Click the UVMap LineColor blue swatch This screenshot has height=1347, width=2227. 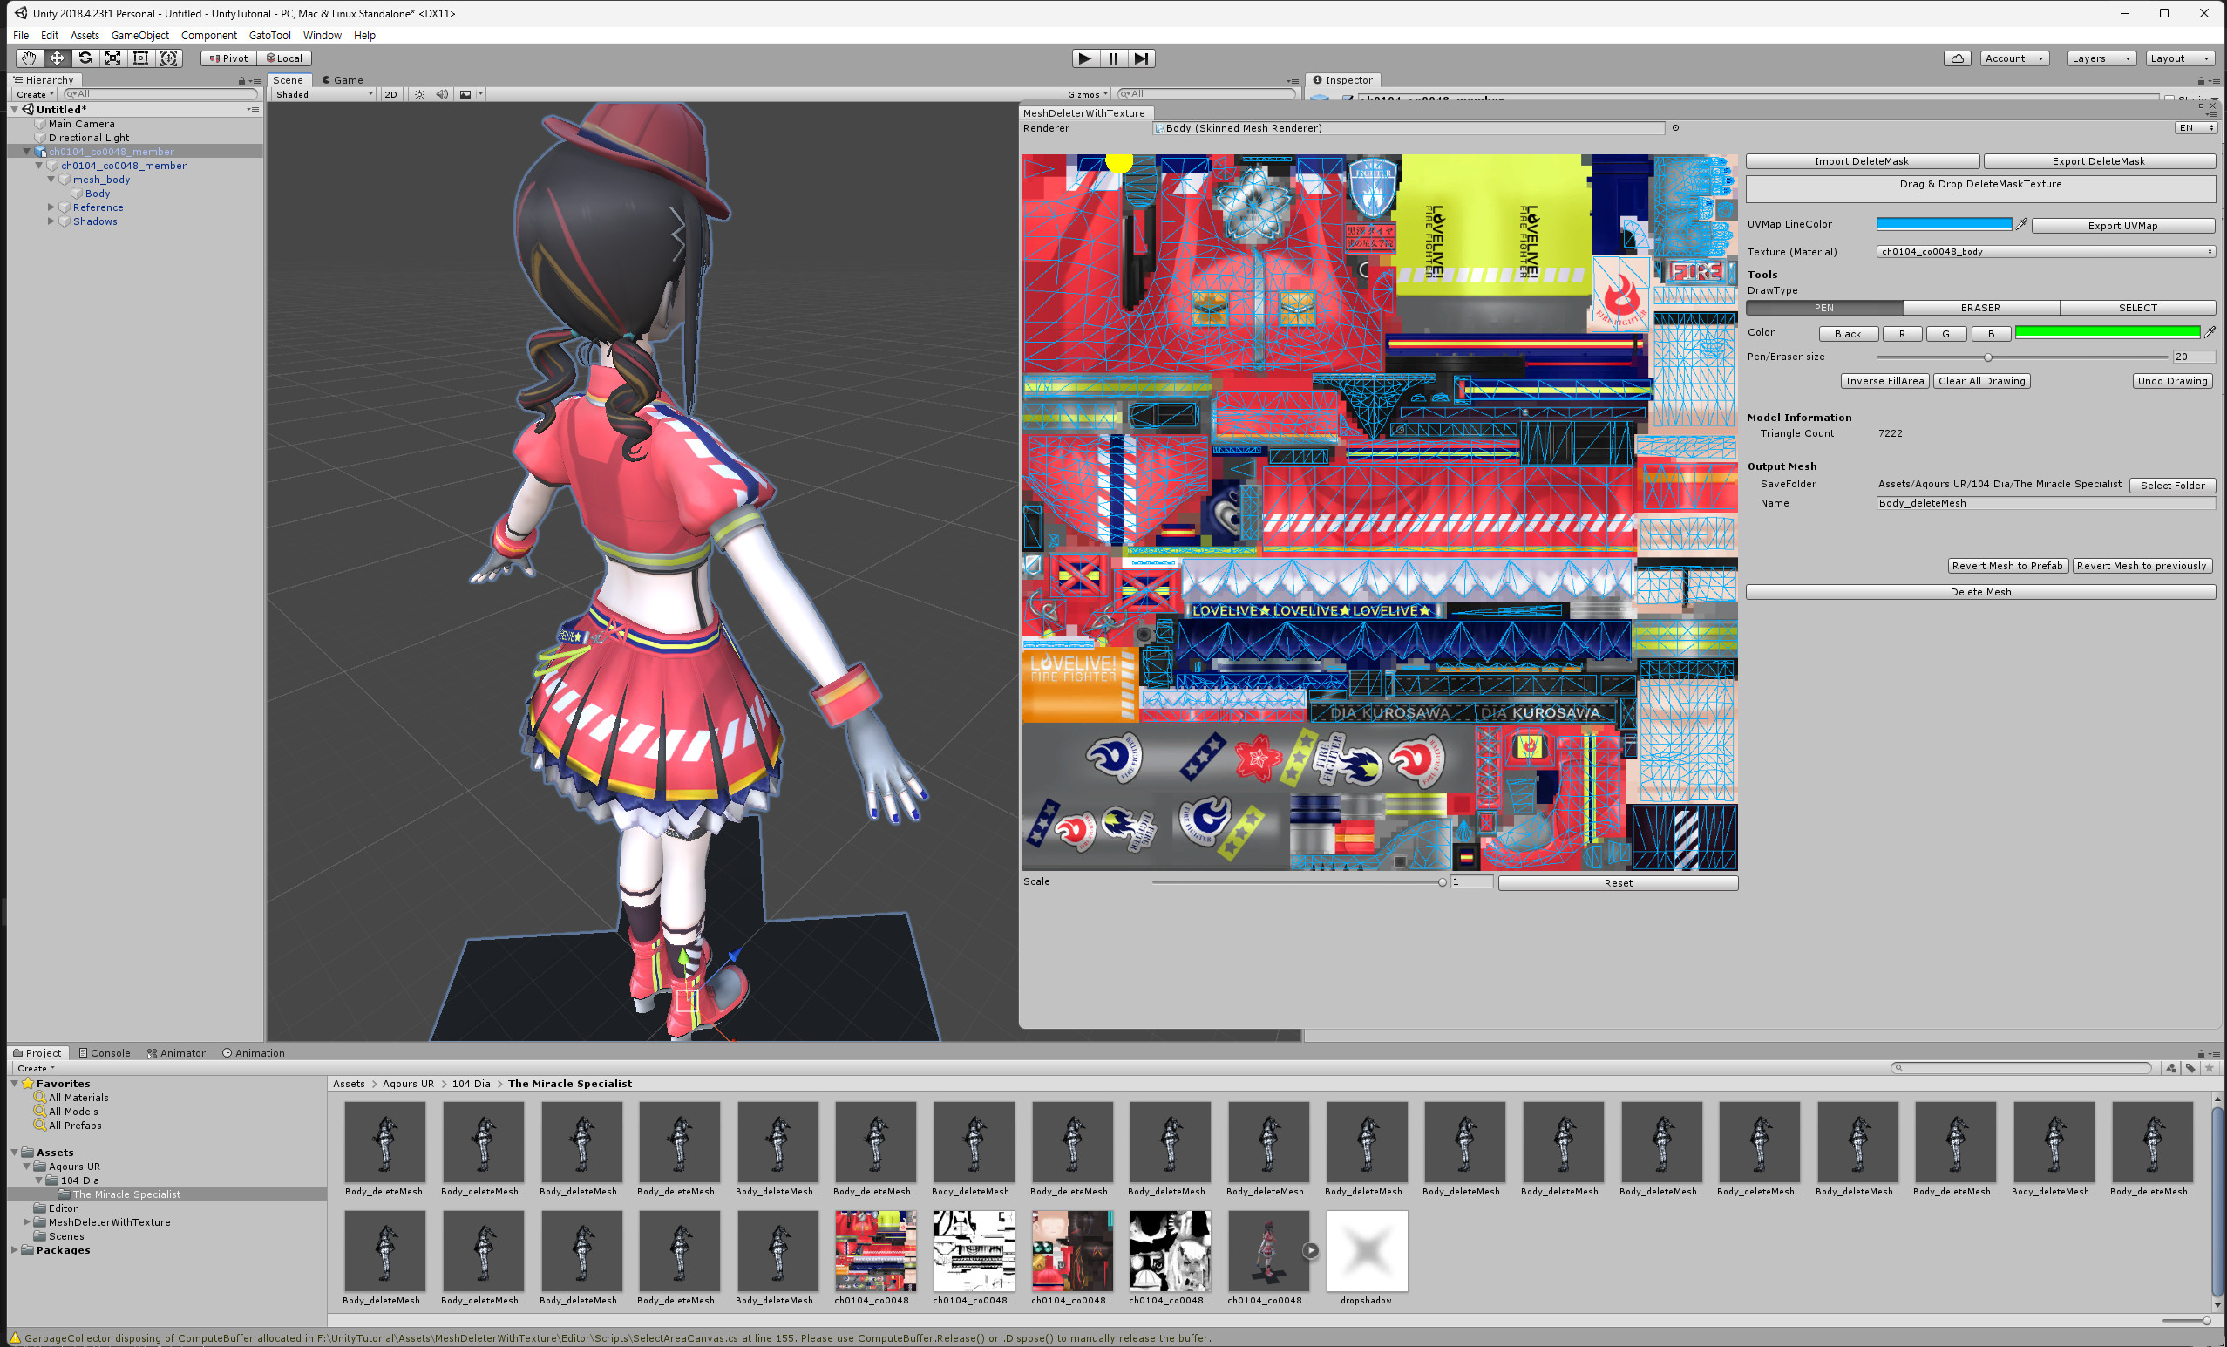tap(1943, 223)
